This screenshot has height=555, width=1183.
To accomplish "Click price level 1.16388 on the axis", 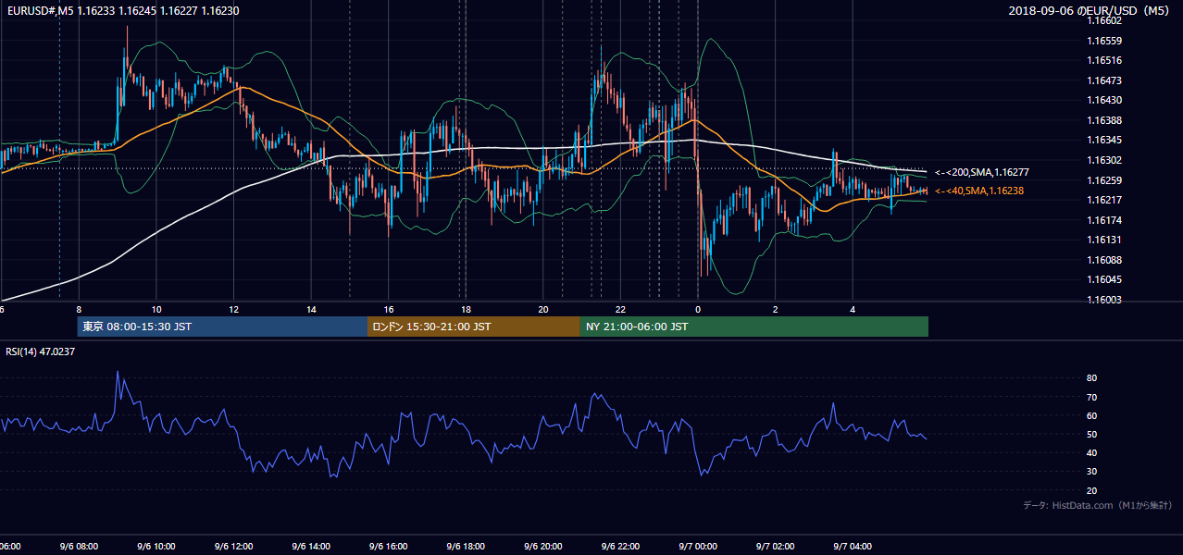I will click(1104, 120).
